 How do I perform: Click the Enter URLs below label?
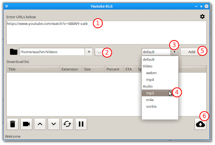click(x=21, y=17)
